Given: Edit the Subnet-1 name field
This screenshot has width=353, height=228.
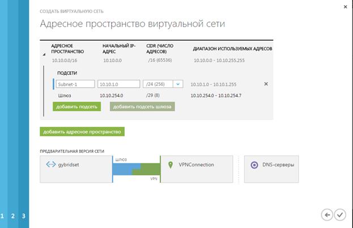Looking at the screenshot, I should (x=75, y=84).
